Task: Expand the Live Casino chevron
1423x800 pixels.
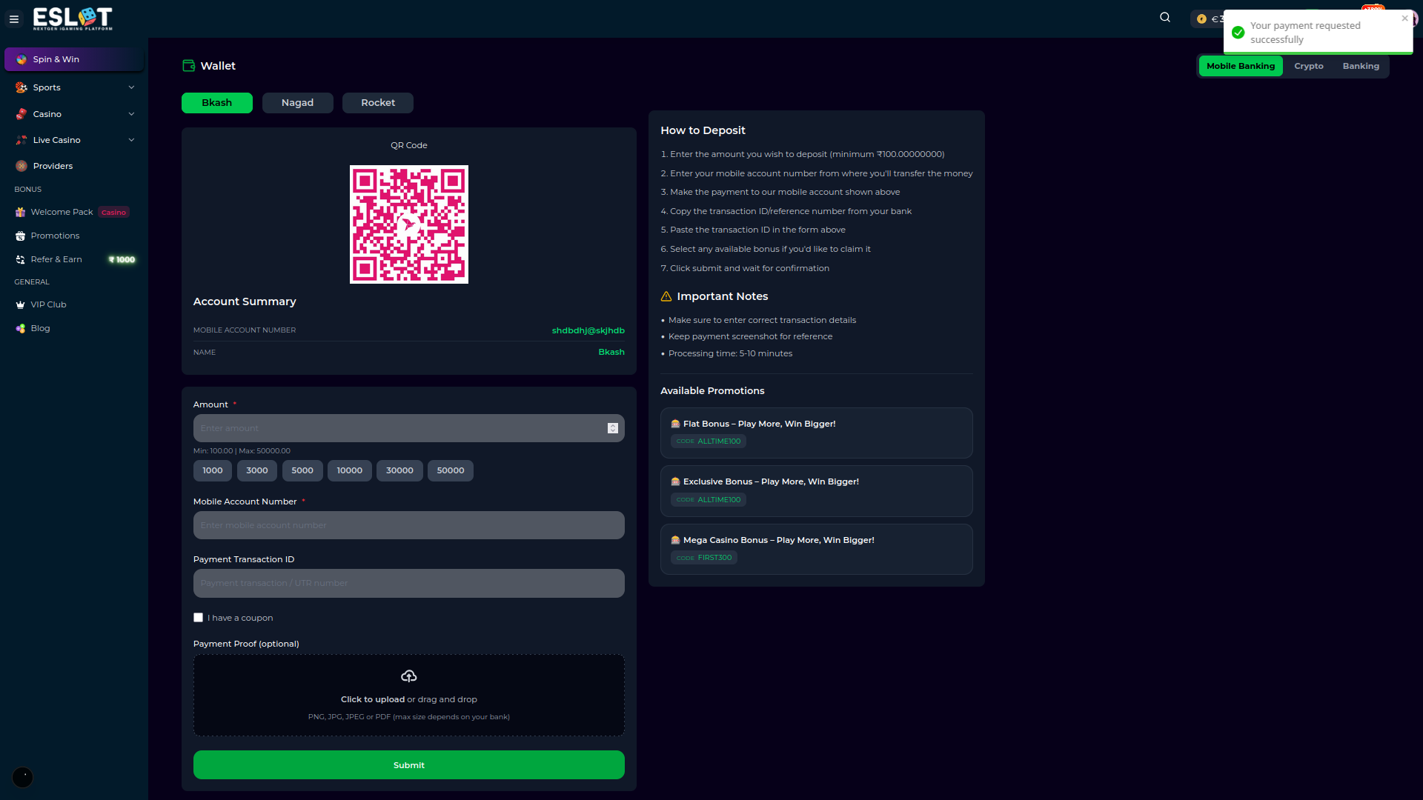Action: click(x=131, y=140)
